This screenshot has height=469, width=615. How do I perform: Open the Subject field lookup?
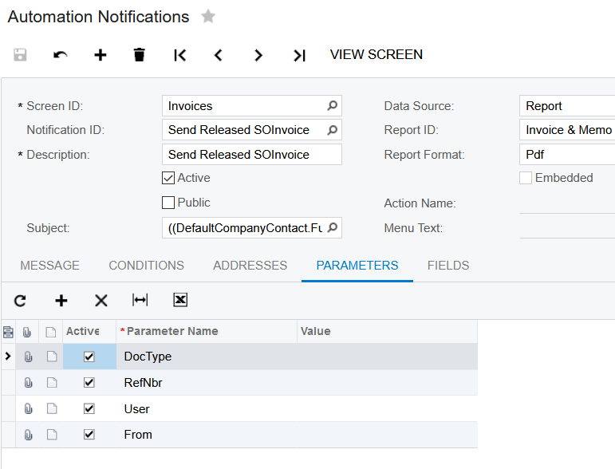click(x=333, y=228)
